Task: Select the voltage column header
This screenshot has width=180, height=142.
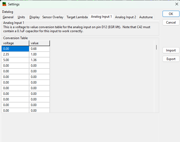Action: 15,43
